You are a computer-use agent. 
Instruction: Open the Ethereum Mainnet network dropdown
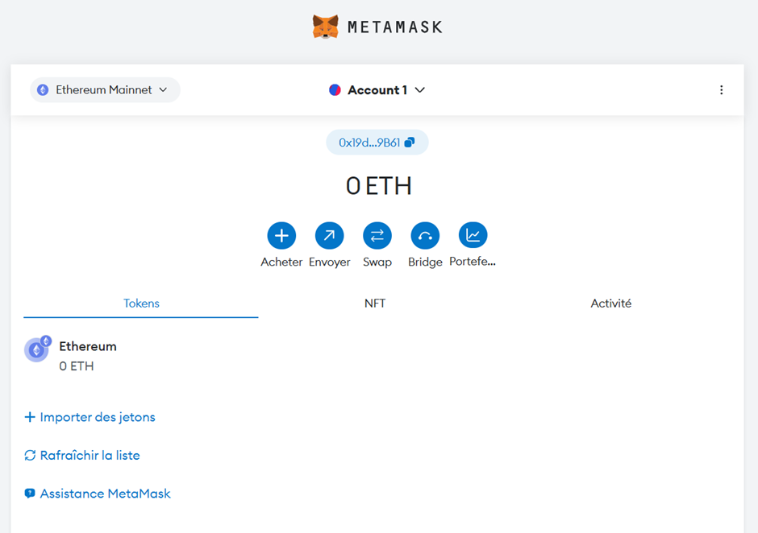point(105,90)
